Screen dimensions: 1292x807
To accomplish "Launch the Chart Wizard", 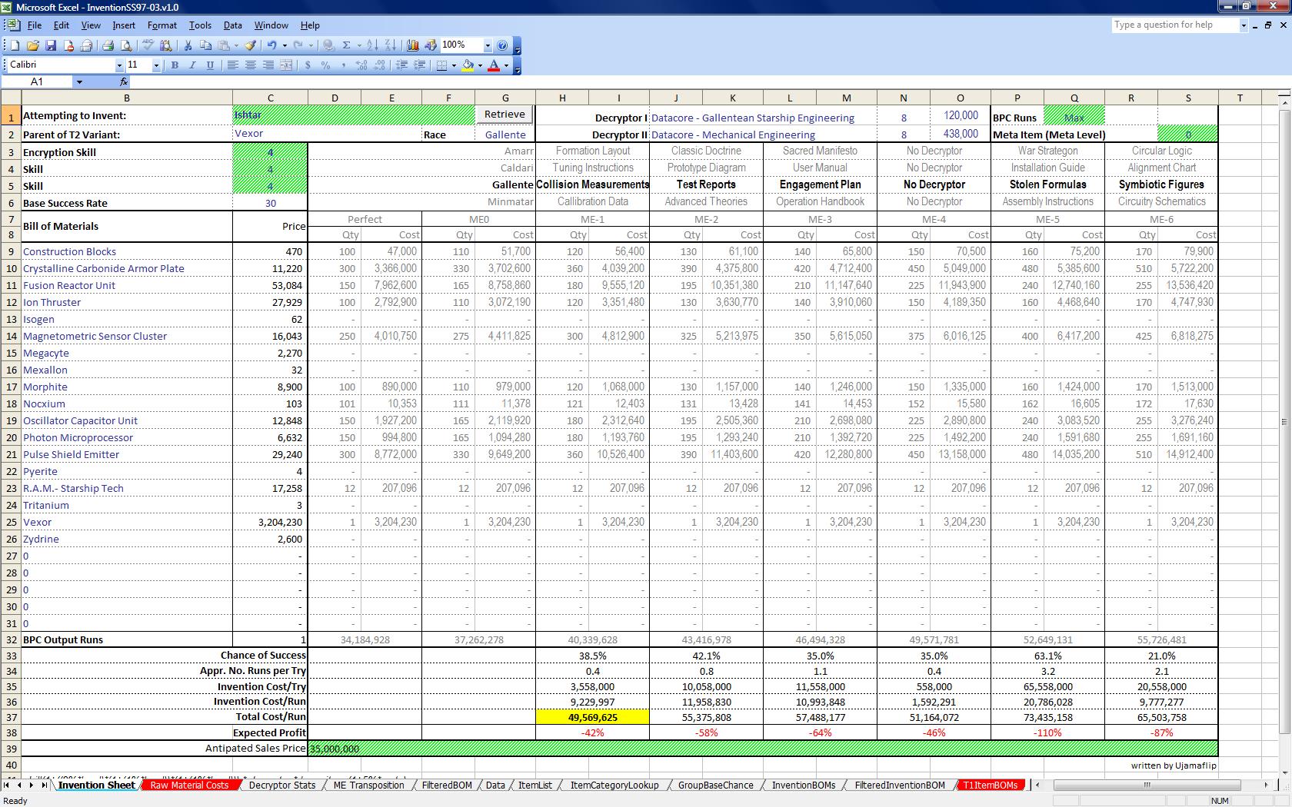I will [413, 45].
